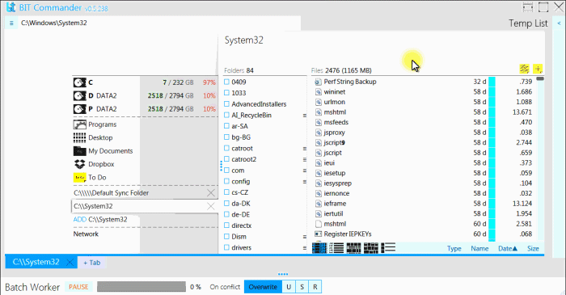Check the ar-SA folder checkbox
Screen dimensions: 566x295
coord(226,126)
